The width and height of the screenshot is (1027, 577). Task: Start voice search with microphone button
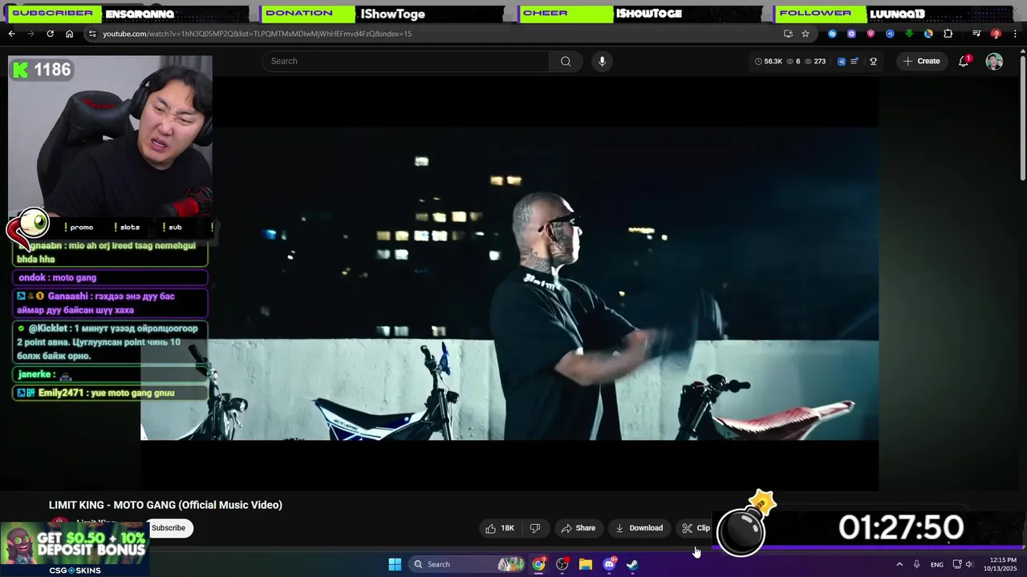pyautogui.click(x=602, y=61)
